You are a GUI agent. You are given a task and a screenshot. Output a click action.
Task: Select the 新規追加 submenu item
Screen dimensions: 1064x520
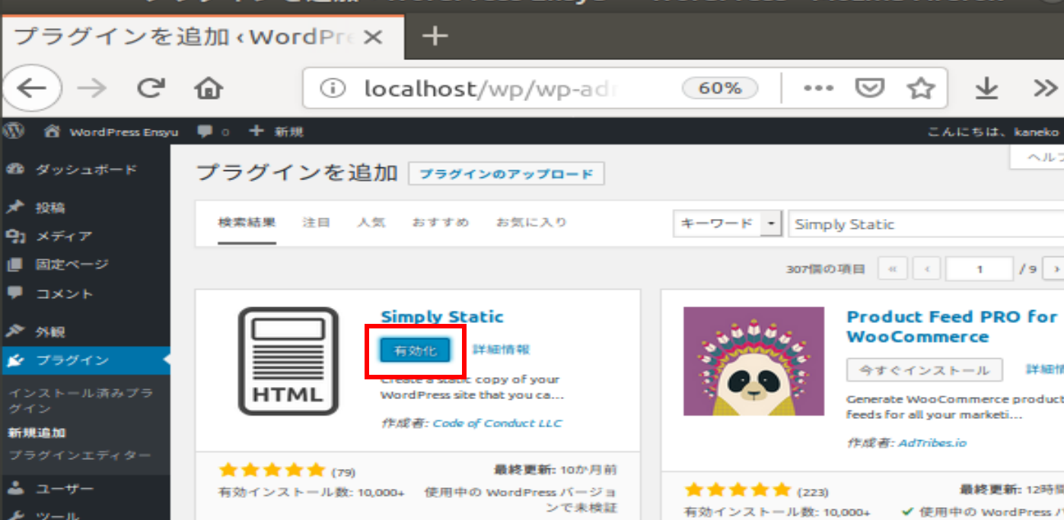click(x=37, y=433)
